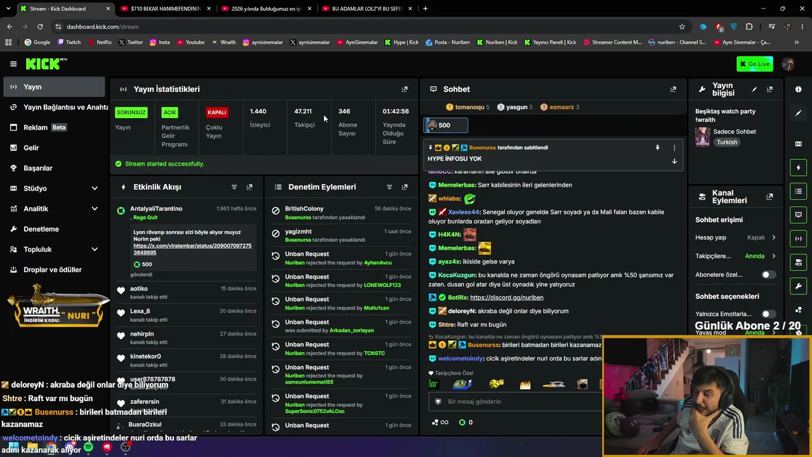This screenshot has height=457, width=812.
Task: Select Yayın in the sidebar
Action: pos(54,87)
